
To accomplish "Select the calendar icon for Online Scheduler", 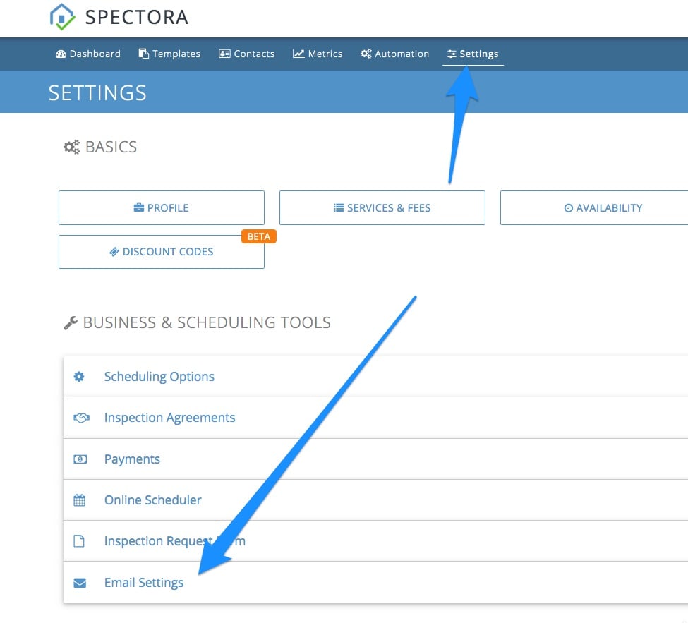I will click(x=79, y=500).
